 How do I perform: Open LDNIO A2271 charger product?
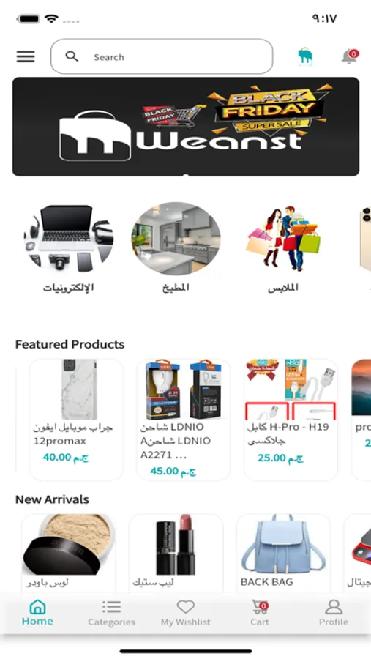184,420
